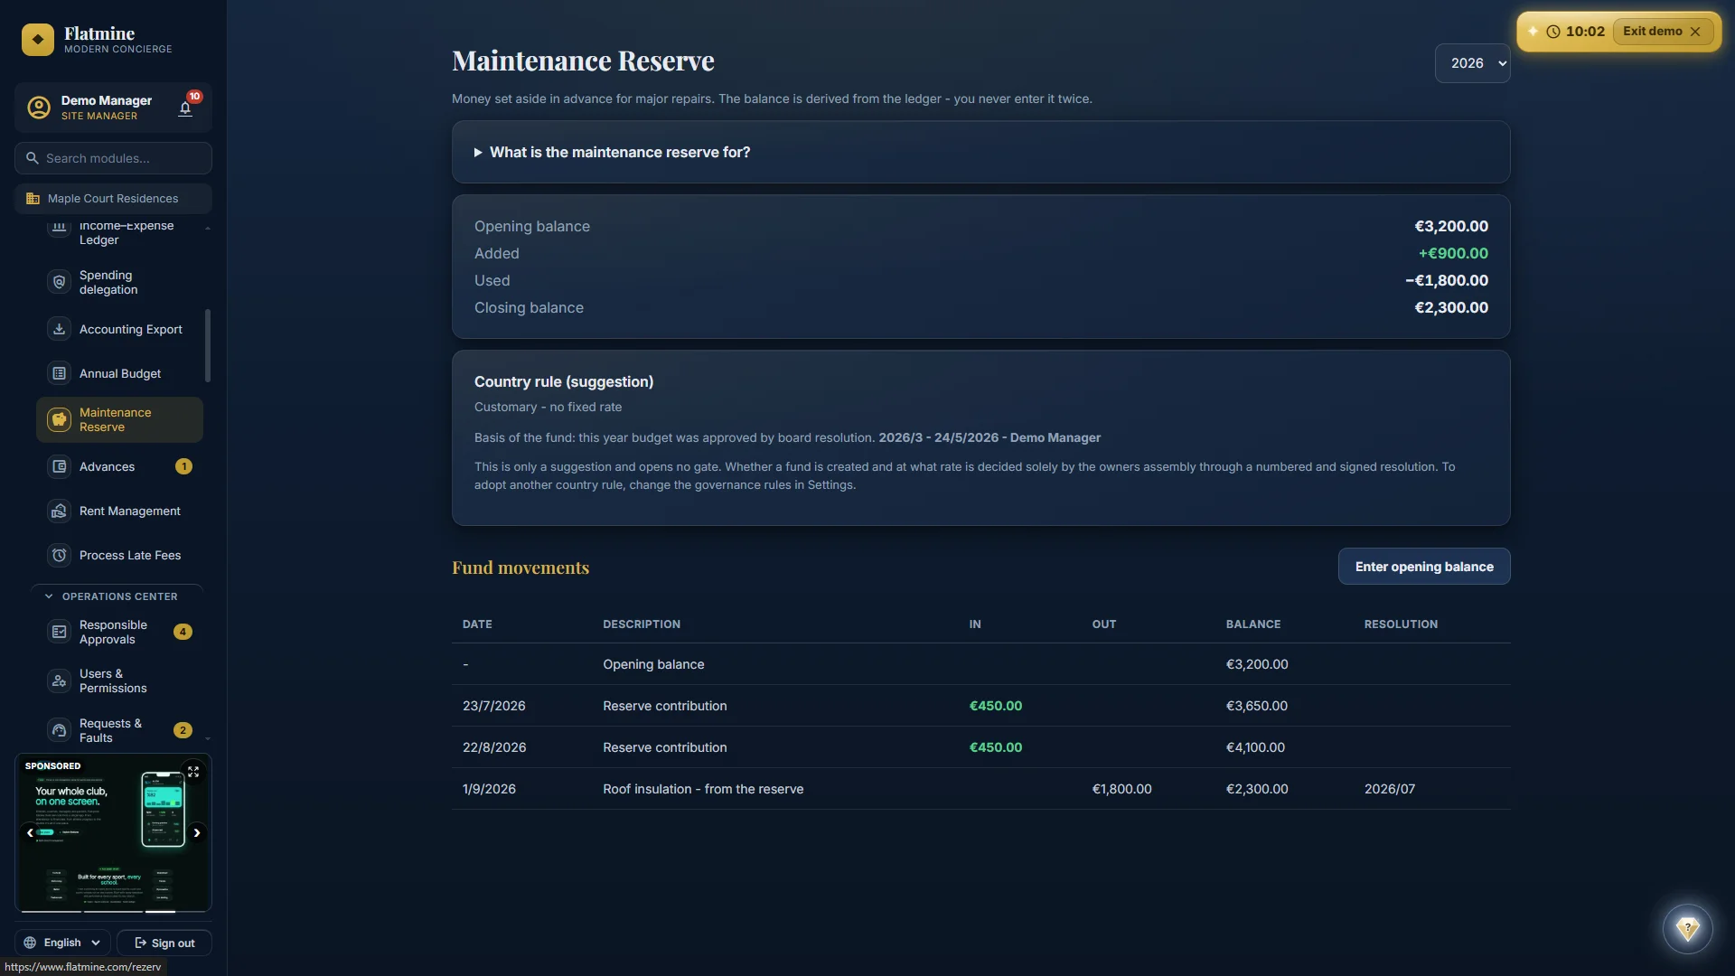Screen dimensions: 1735x976
Task: Open the 2026 year dropdown
Action: 1472,63
